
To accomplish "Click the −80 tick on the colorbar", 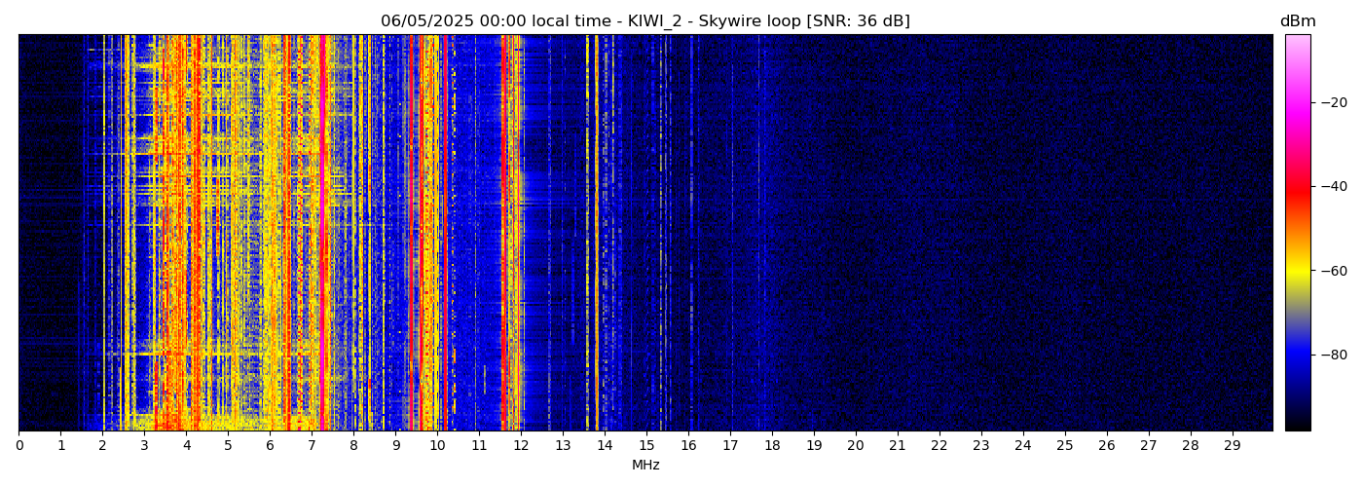I will [x=1334, y=355].
